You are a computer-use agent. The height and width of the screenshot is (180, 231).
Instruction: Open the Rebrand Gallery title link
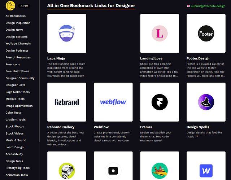tap(61, 127)
